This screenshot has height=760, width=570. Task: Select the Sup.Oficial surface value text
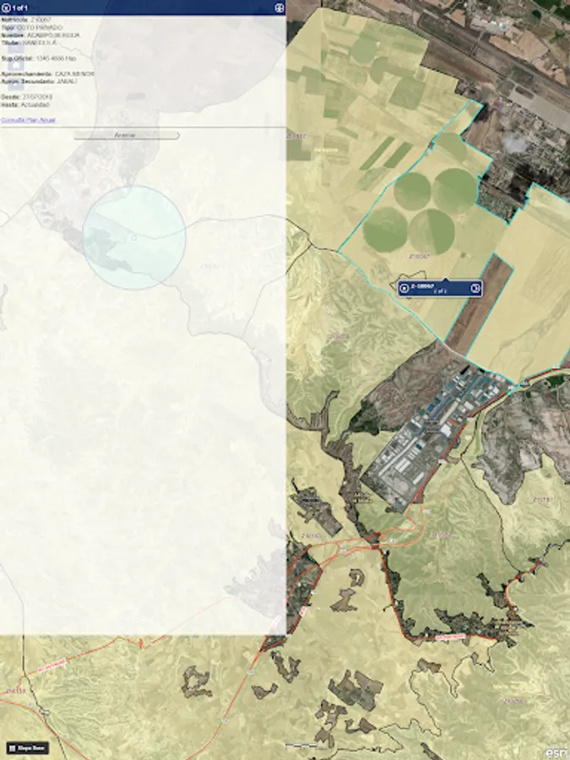(x=56, y=58)
